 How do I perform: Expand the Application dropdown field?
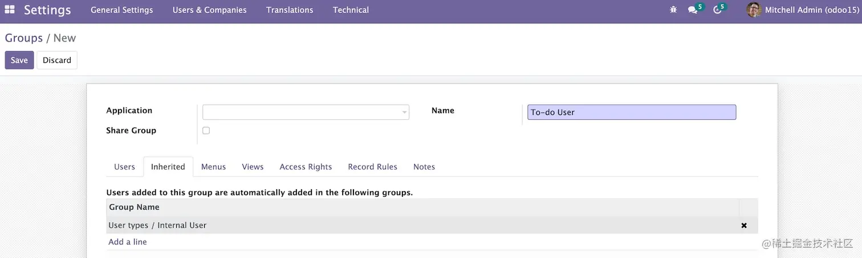(x=306, y=112)
